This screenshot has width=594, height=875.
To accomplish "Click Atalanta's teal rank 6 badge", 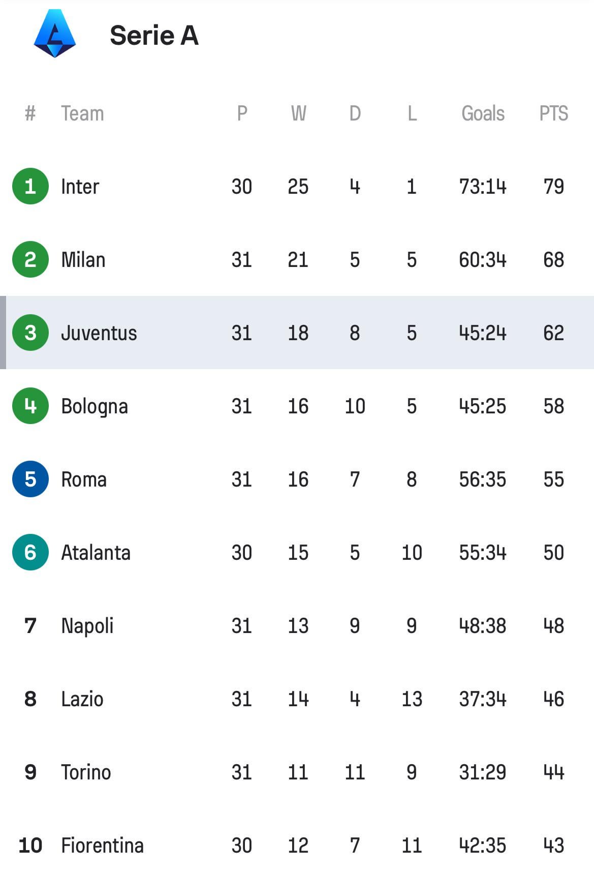I will pyautogui.click(x=30, y=552).
